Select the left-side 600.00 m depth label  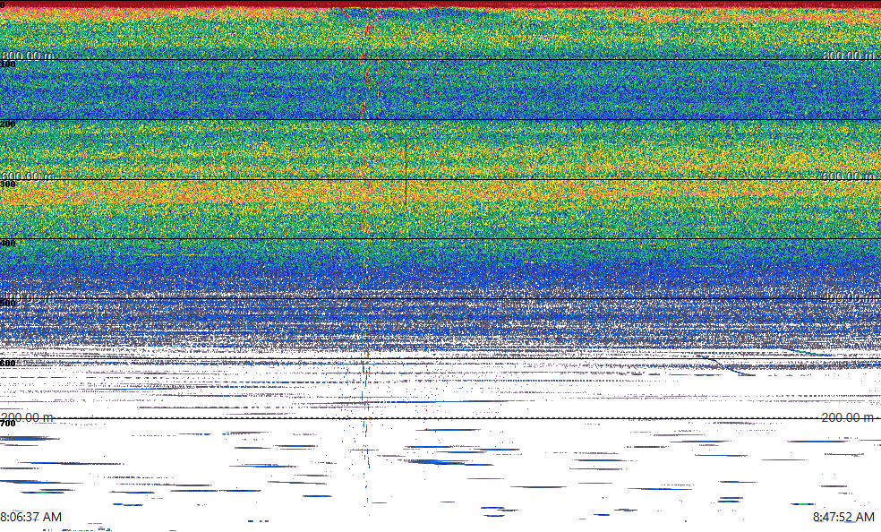(28, 176)
